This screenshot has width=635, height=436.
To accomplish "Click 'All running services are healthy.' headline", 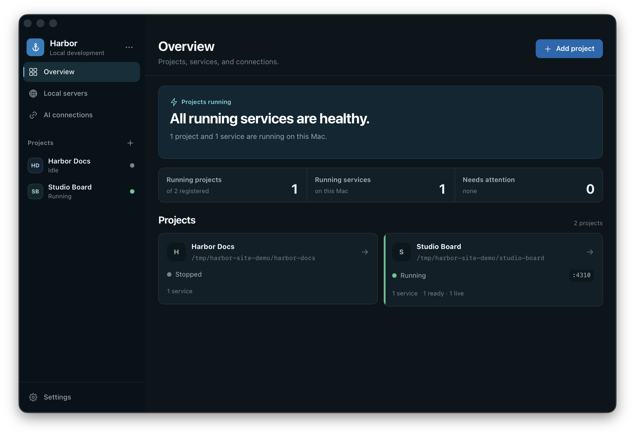I will (x=270, y=119).
